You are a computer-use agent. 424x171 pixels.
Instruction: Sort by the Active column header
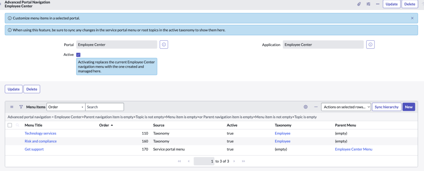tap(232, 125)
